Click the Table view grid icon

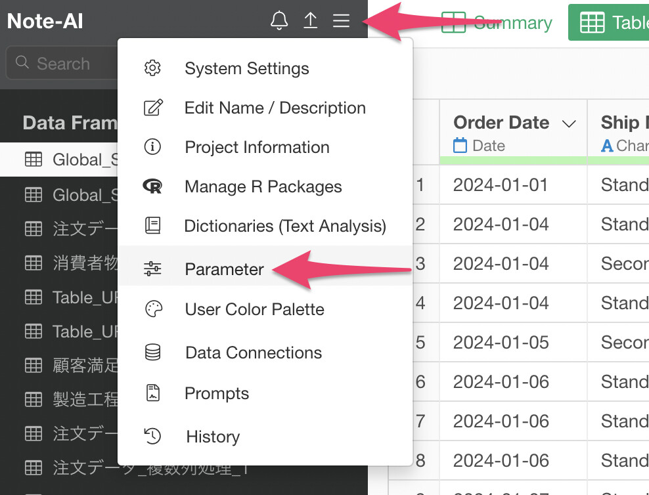click(592, 22)
